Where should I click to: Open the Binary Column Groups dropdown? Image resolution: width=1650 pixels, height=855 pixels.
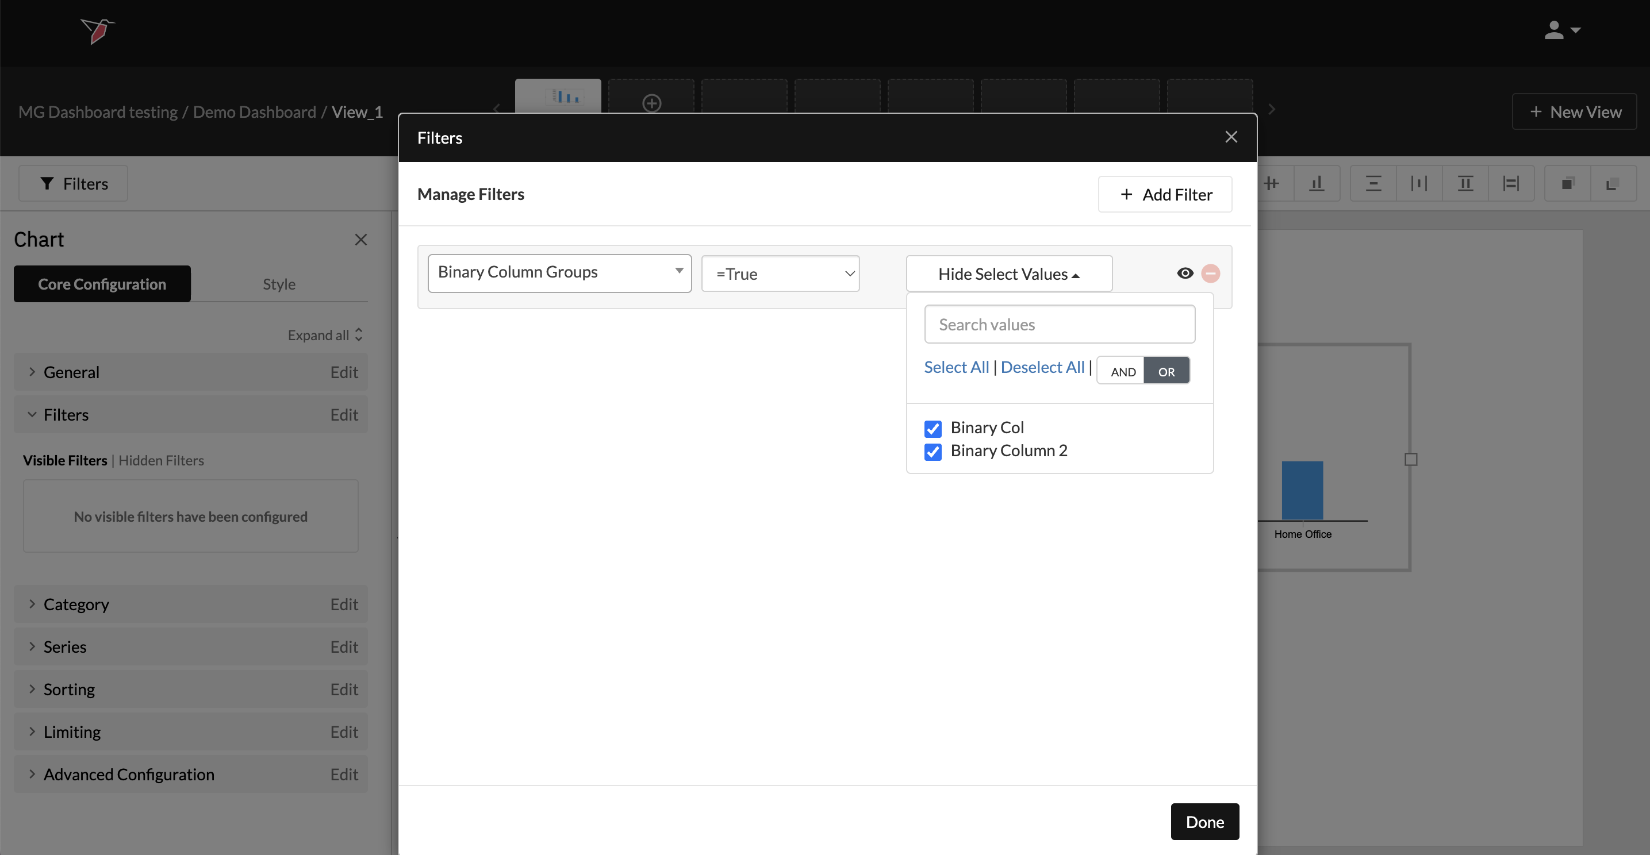coord(559,272)
